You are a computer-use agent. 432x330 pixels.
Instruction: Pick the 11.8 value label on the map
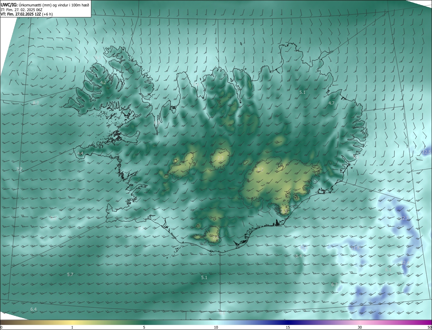point(355,248)
